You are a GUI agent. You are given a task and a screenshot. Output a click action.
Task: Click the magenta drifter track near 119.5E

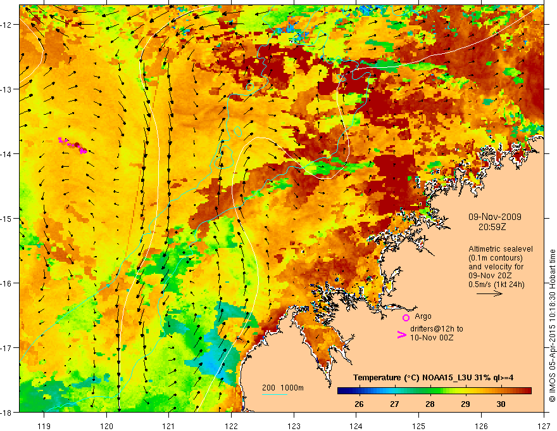(x=73, y=145)
